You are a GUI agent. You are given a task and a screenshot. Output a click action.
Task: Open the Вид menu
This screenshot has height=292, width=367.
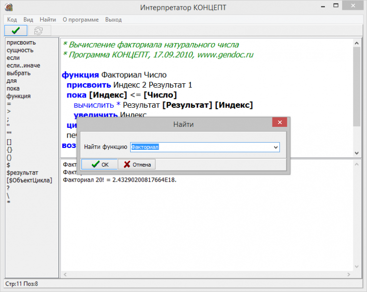point(28,20)
